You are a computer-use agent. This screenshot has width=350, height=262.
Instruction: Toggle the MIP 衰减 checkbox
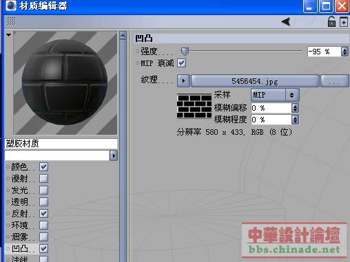[x=182, y=63]
